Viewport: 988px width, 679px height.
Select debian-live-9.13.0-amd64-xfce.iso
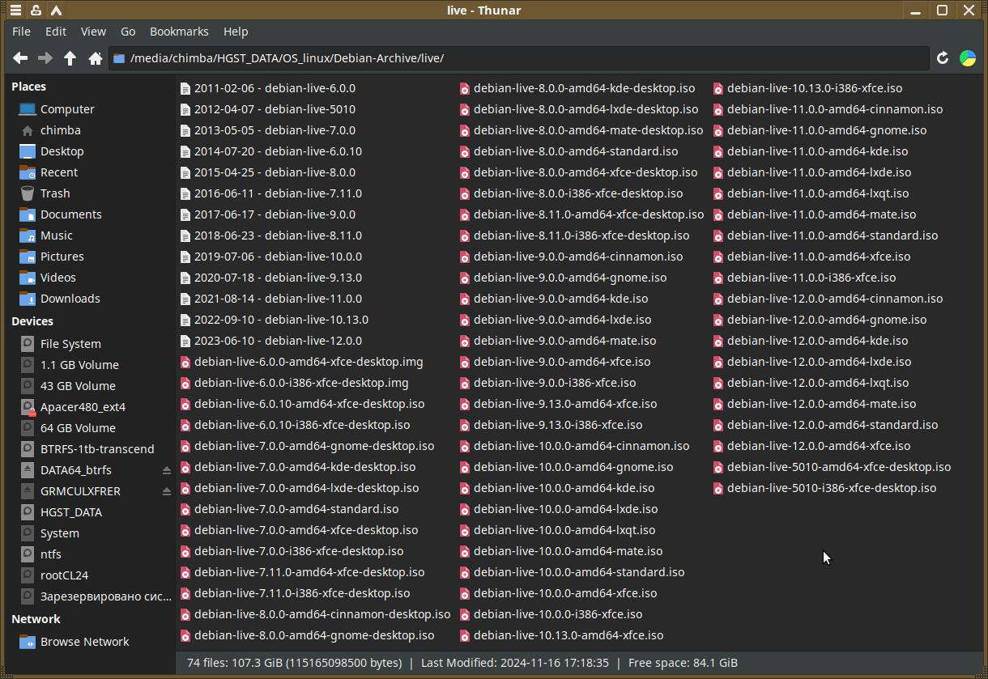[x=558, y=404]
